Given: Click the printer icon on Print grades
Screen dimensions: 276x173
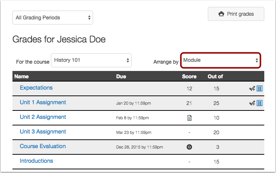Looking at the screenshot, I should pyautogui.click(x=221, y=14).
